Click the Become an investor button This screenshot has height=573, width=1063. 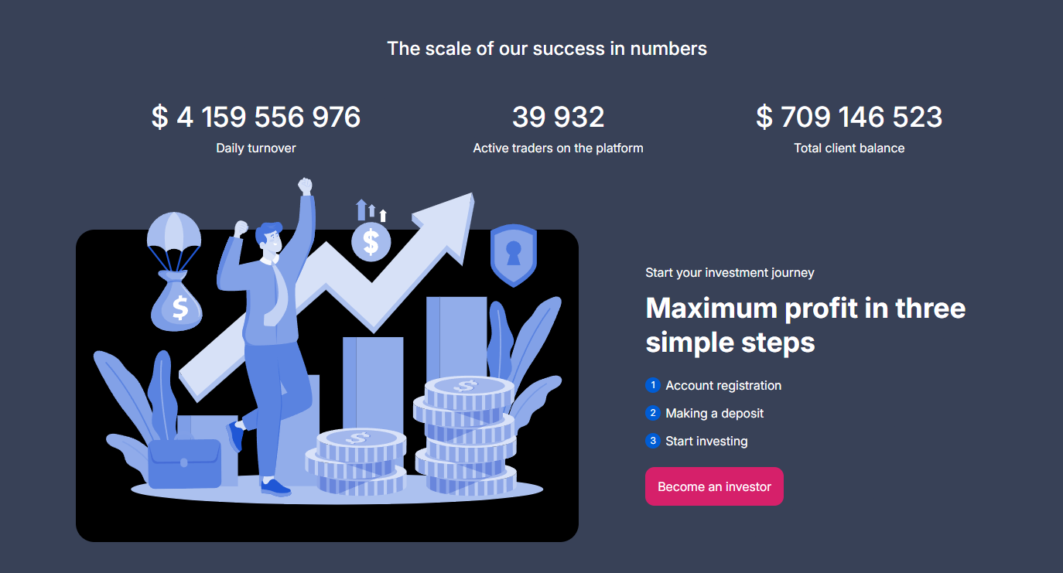coord(714,486)
